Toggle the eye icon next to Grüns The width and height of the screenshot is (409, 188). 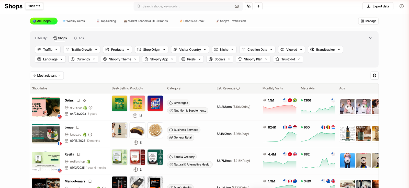pyautogui.click(x=85, y=101)
